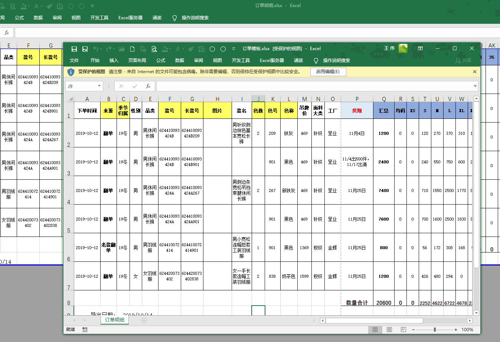Click the Redo arrow in 订单模板 toolbar
Screen dimensions: 500x342
point(108,49)
